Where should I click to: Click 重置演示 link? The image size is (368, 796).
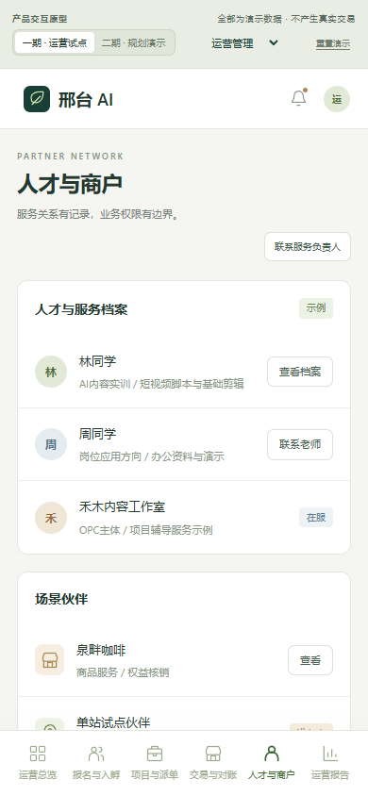(x=333, y=43)
